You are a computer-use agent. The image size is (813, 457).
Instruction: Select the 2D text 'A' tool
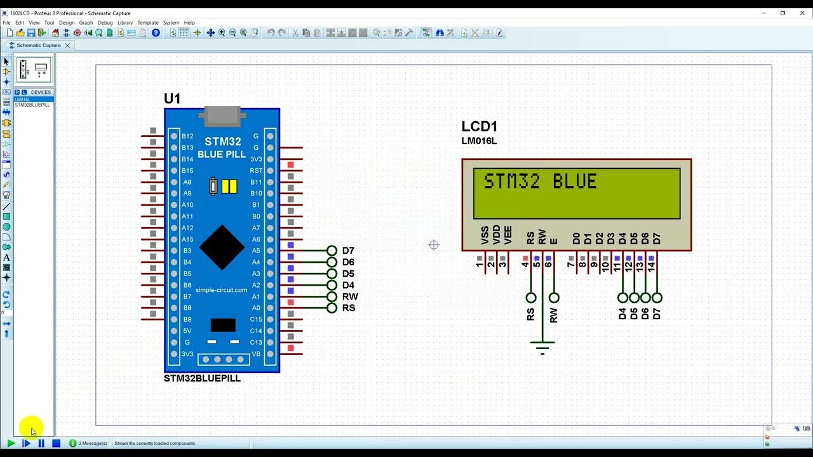click(x=6, y=257)
